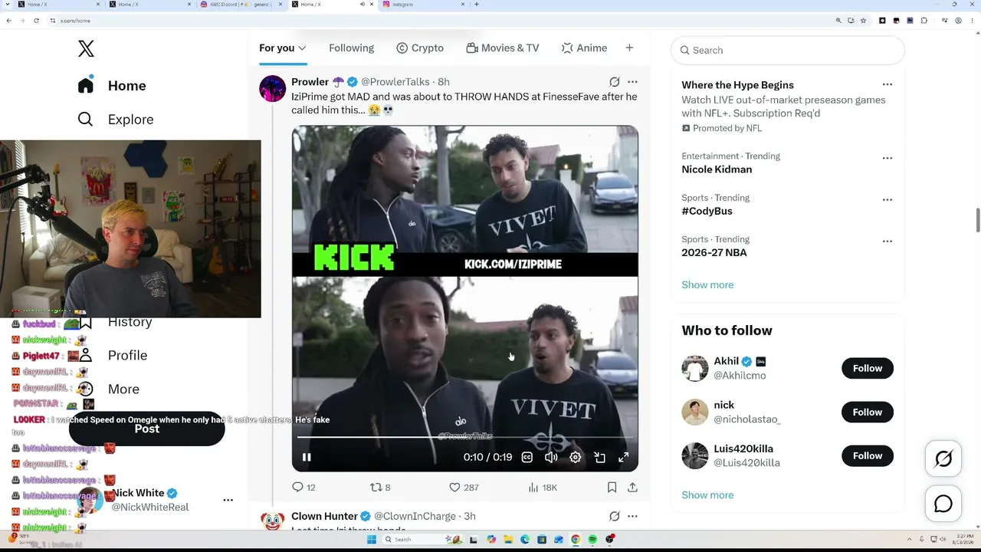Click the X logo in the sidebar
Image resolution: width=981 pixels, height=552 pixels.
[x=86, y=49]
